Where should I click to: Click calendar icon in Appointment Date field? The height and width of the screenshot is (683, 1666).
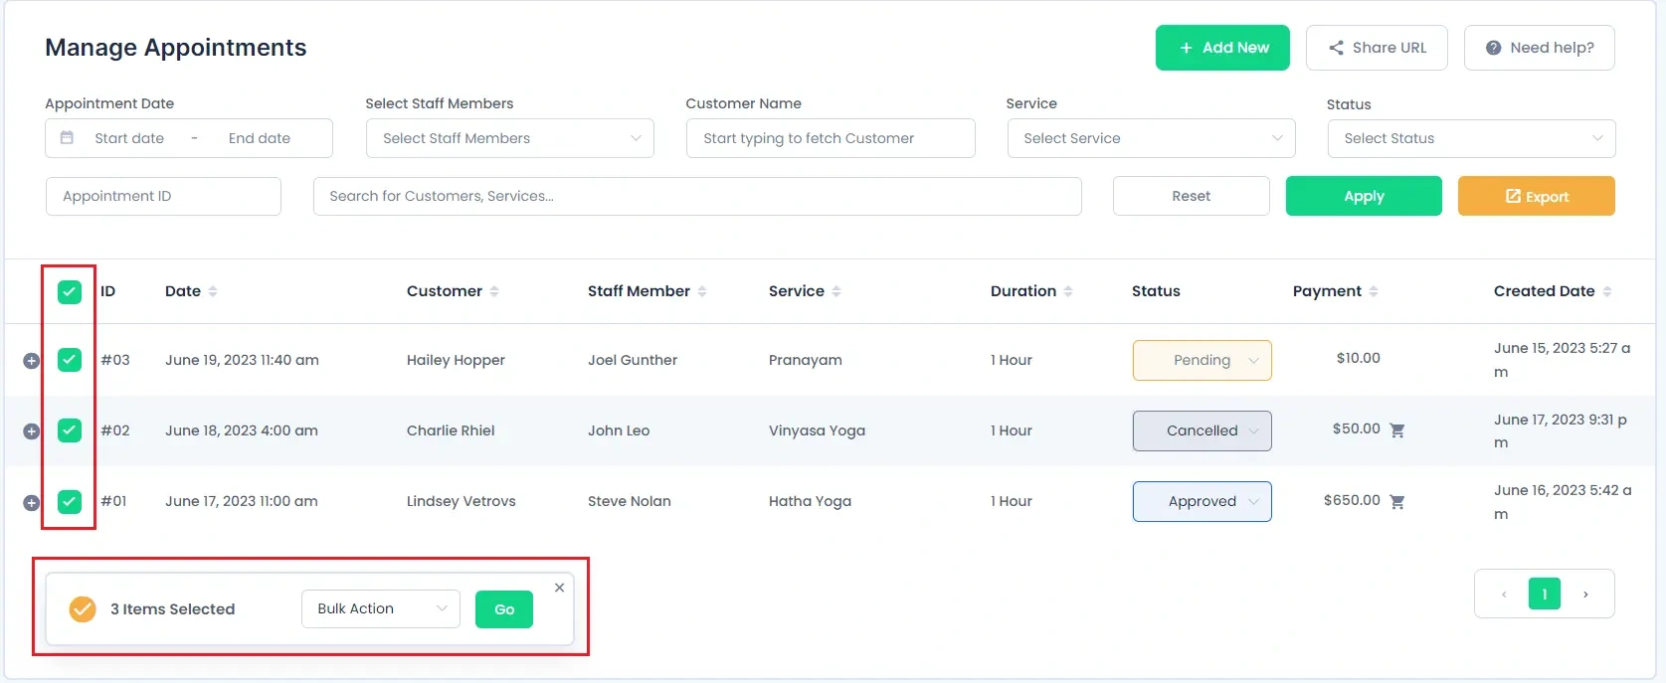pos(67,137)
